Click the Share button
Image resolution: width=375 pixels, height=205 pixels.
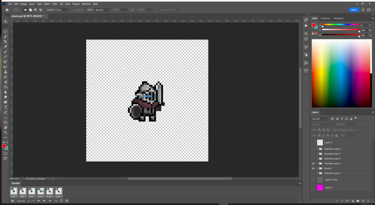(x=354, y=10)
